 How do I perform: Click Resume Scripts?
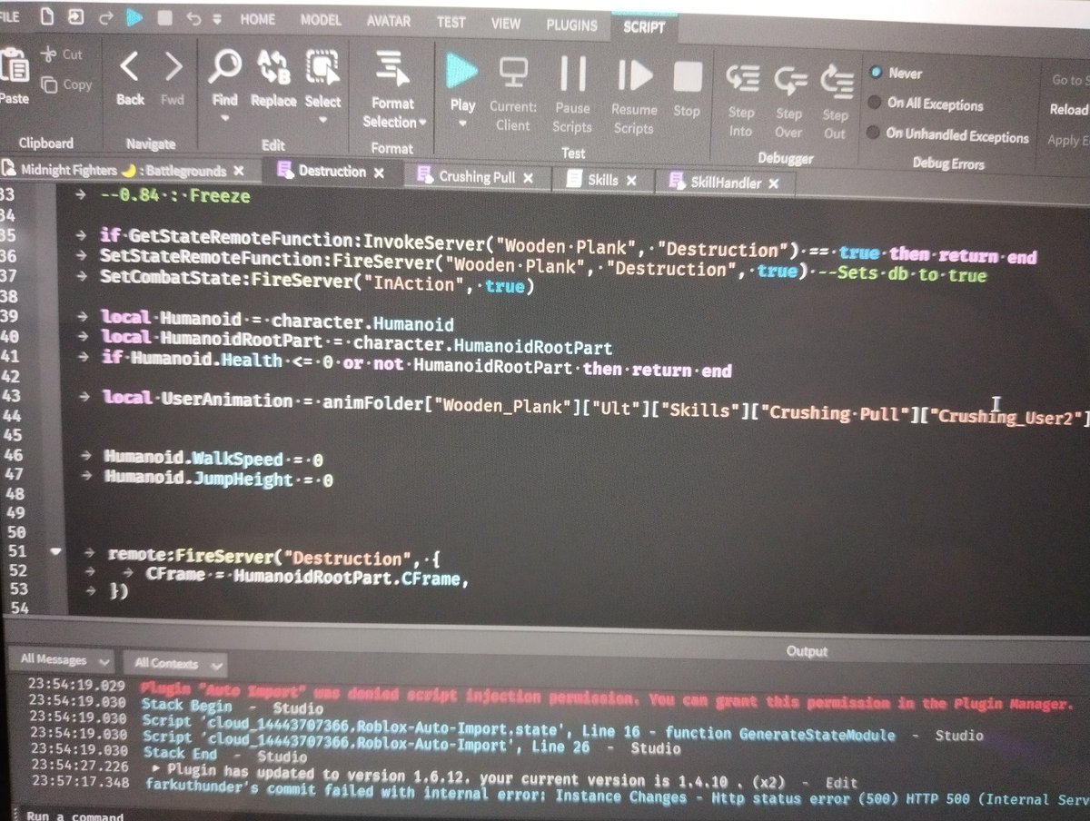(634, 75)
